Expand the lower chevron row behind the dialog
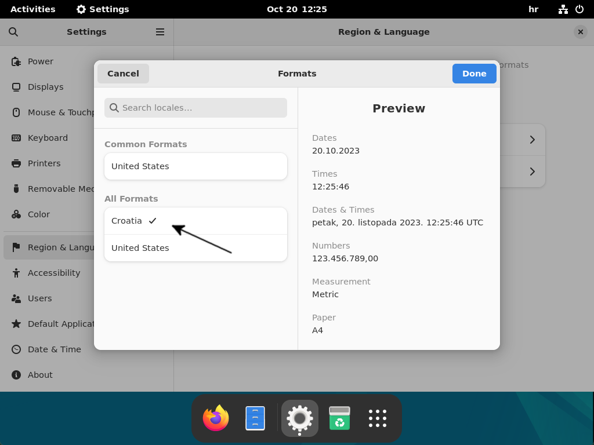Viewport: 594px width, 445px height. [x=532, y=172]
